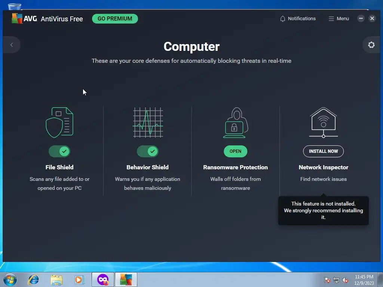Viewport: 383px width, 287px height.
Task: Click the 'core defenses' subtitle text
Action: point(191,61)
